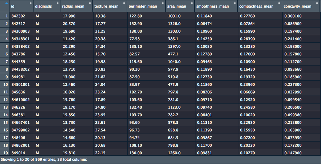The width and height of the screenshot is (321, 164).
Task: Click perimeter_mean value 77.58
Action: pos(135,39)
